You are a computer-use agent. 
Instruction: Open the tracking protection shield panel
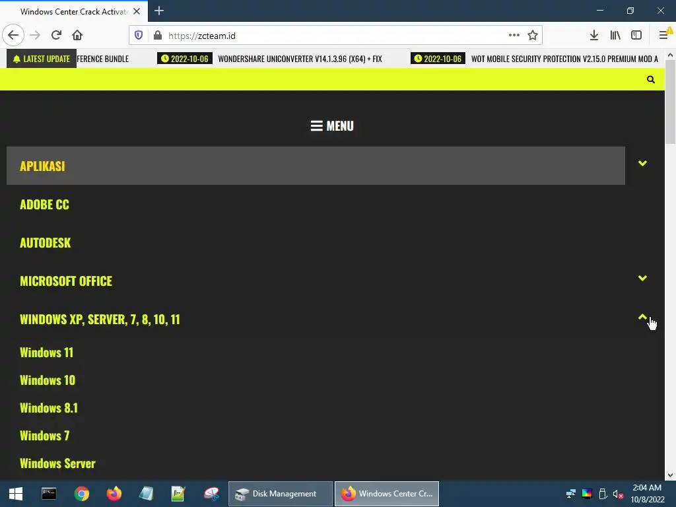[x=139, y=36]
